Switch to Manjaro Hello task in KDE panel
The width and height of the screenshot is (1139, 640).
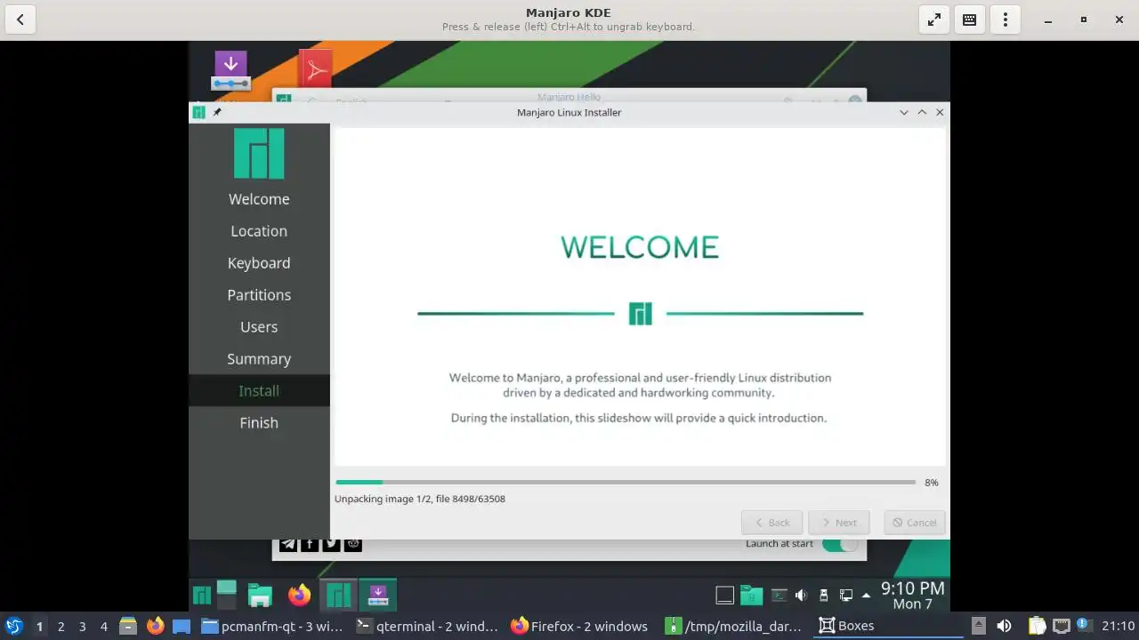click(x=338, y=595)
